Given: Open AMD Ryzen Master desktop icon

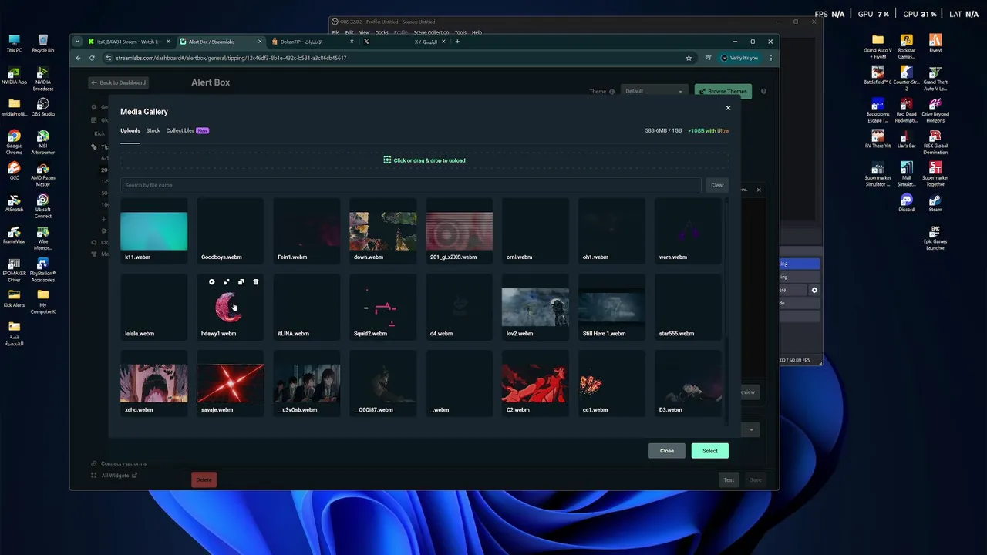Looking at the screenshot, I should (x=43, y=173).
